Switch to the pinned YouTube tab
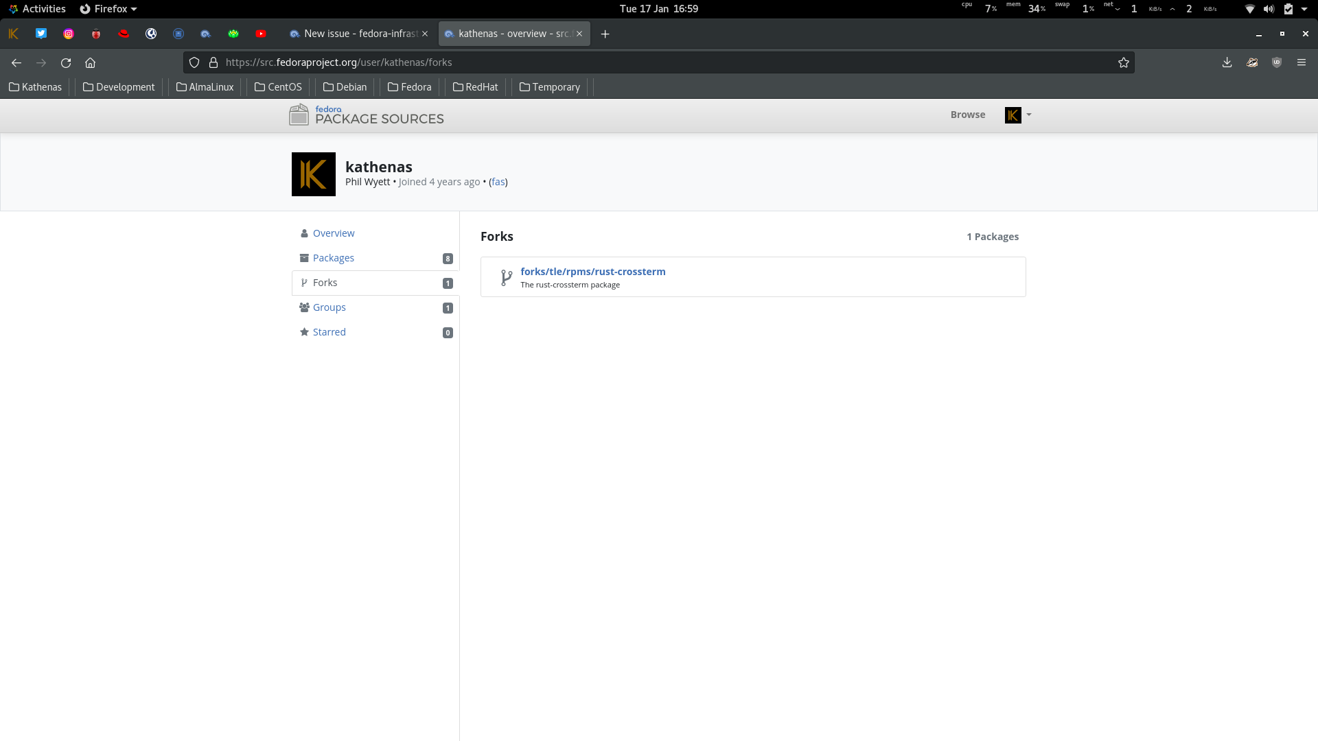Image resolution: width=1318 pixels, height=741 pixels. [261, 34]
